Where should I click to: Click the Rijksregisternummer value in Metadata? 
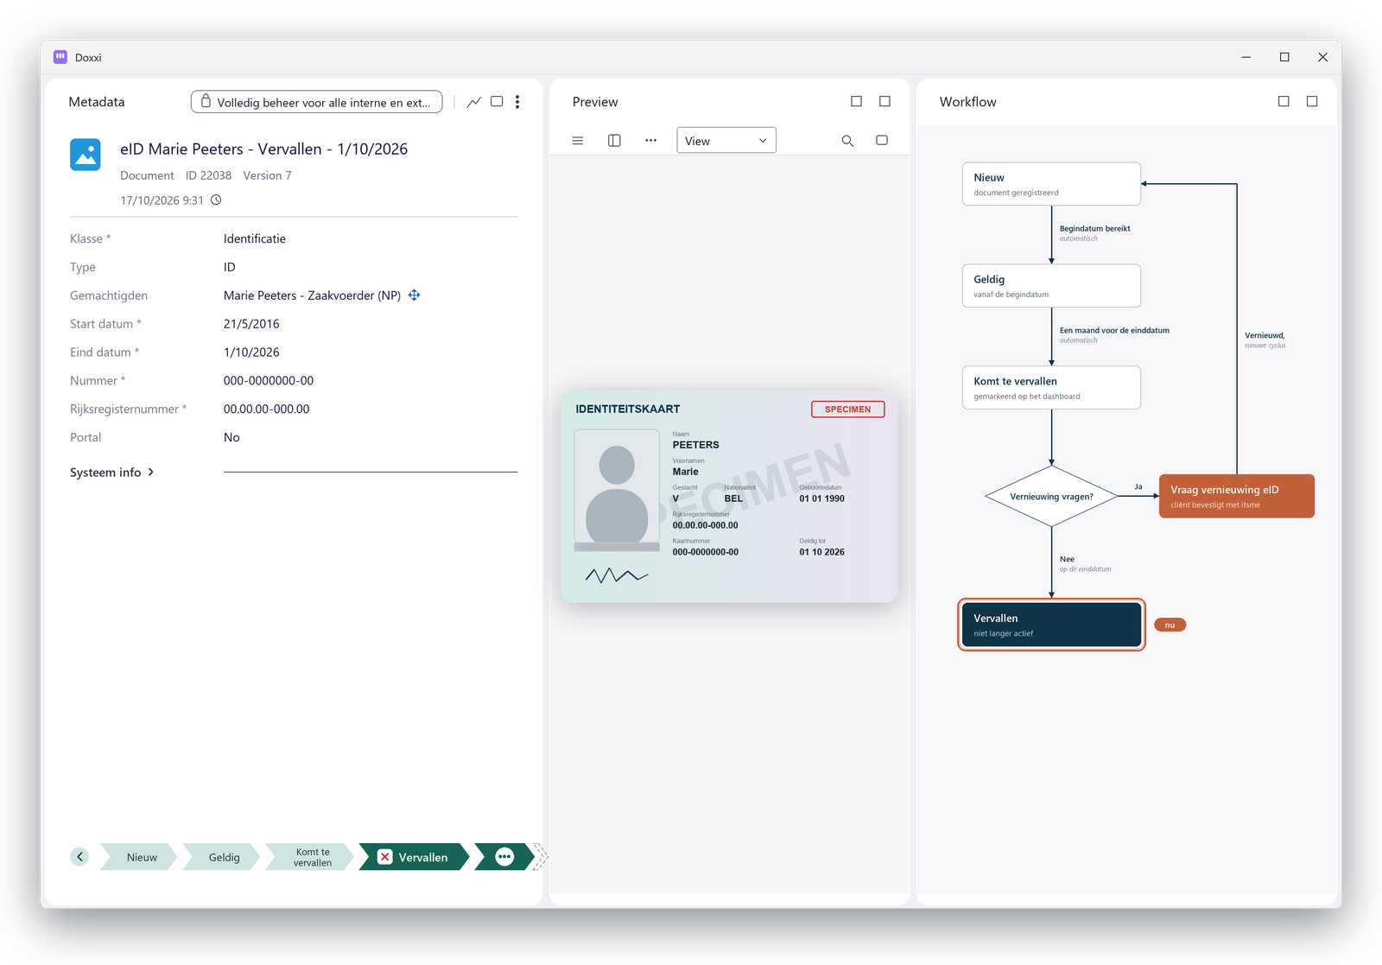tap(266, 409)
